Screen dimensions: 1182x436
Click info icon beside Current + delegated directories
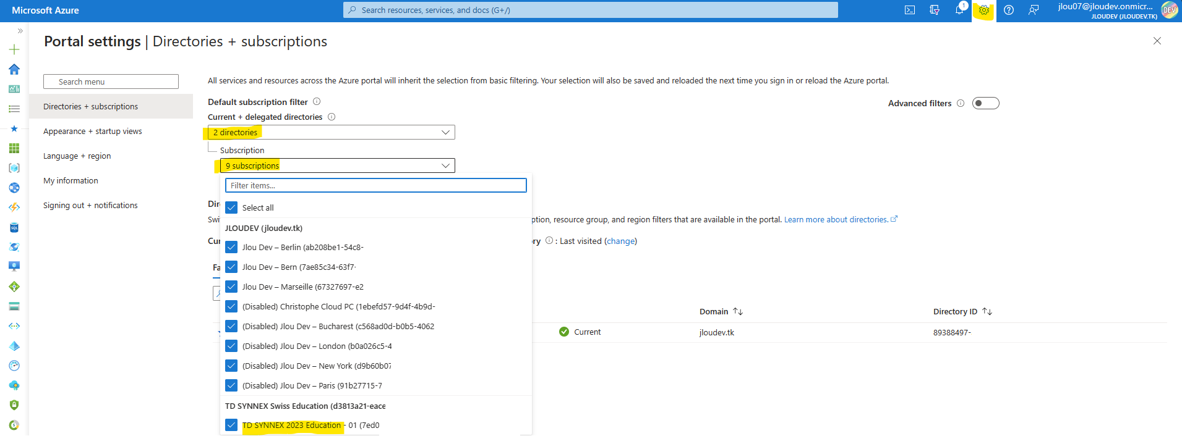point(332,117)
